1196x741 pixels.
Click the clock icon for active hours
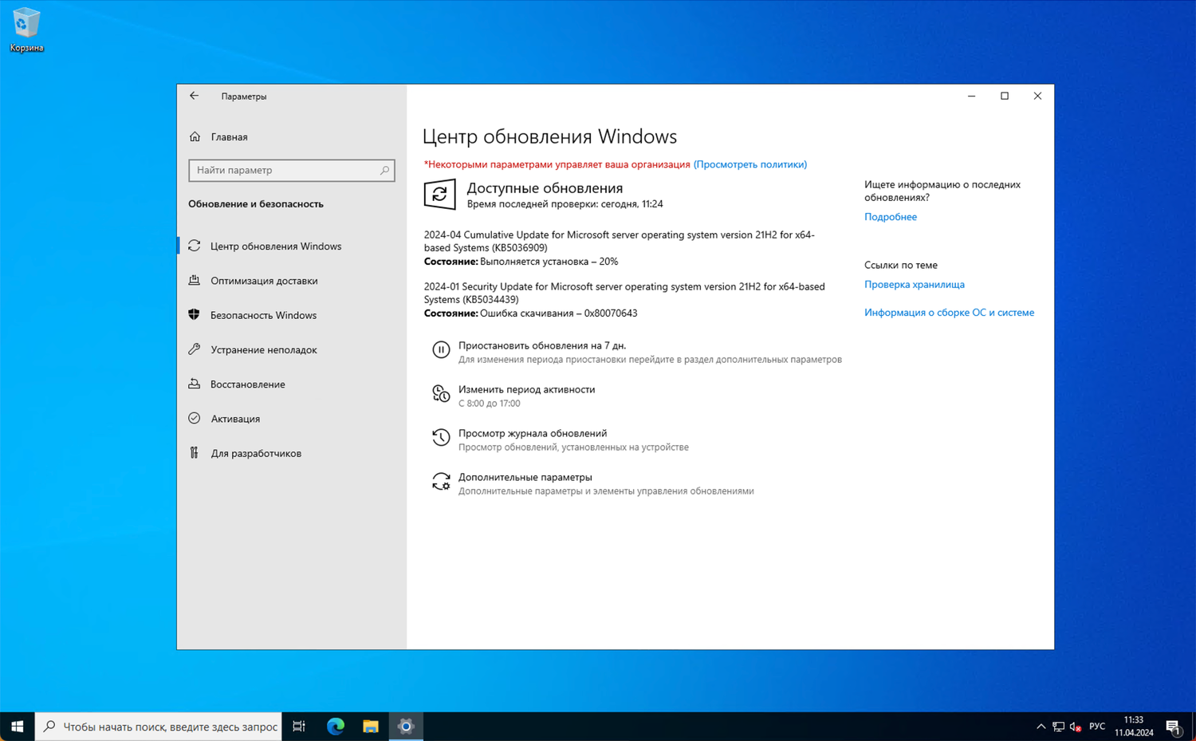(x=441, y=393)
